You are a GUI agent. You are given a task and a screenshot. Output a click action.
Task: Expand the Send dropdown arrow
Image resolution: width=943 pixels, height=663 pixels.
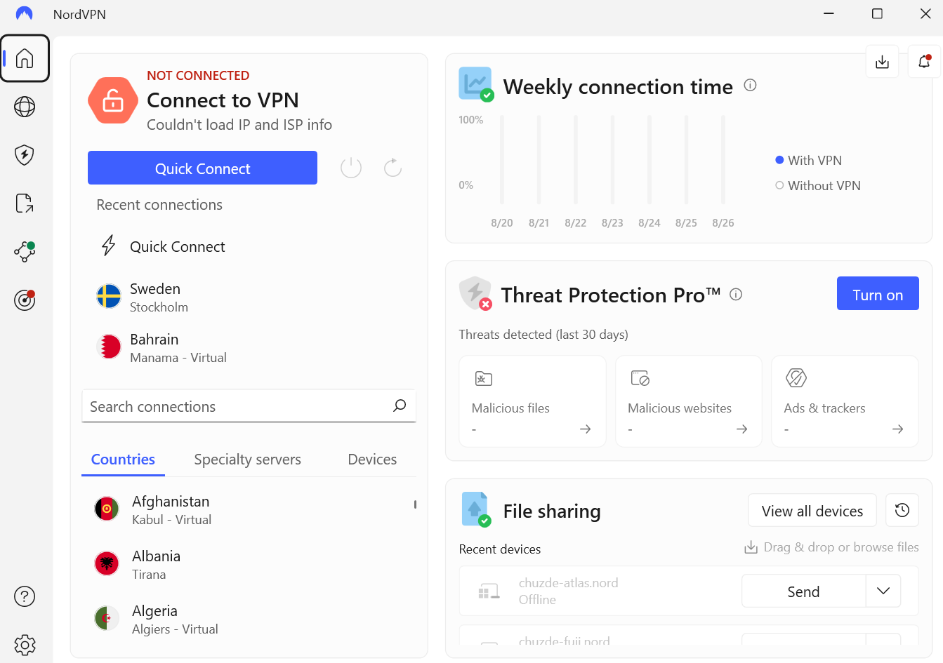click(x=883, y=591)
